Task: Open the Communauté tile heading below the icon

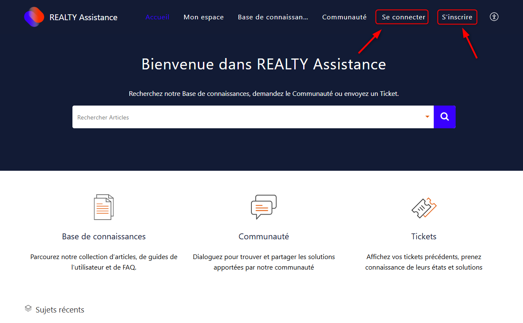Action: [264, 236]
